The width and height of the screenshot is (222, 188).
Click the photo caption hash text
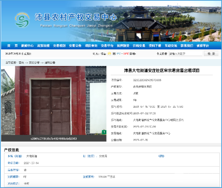click(x=54, y=138)
